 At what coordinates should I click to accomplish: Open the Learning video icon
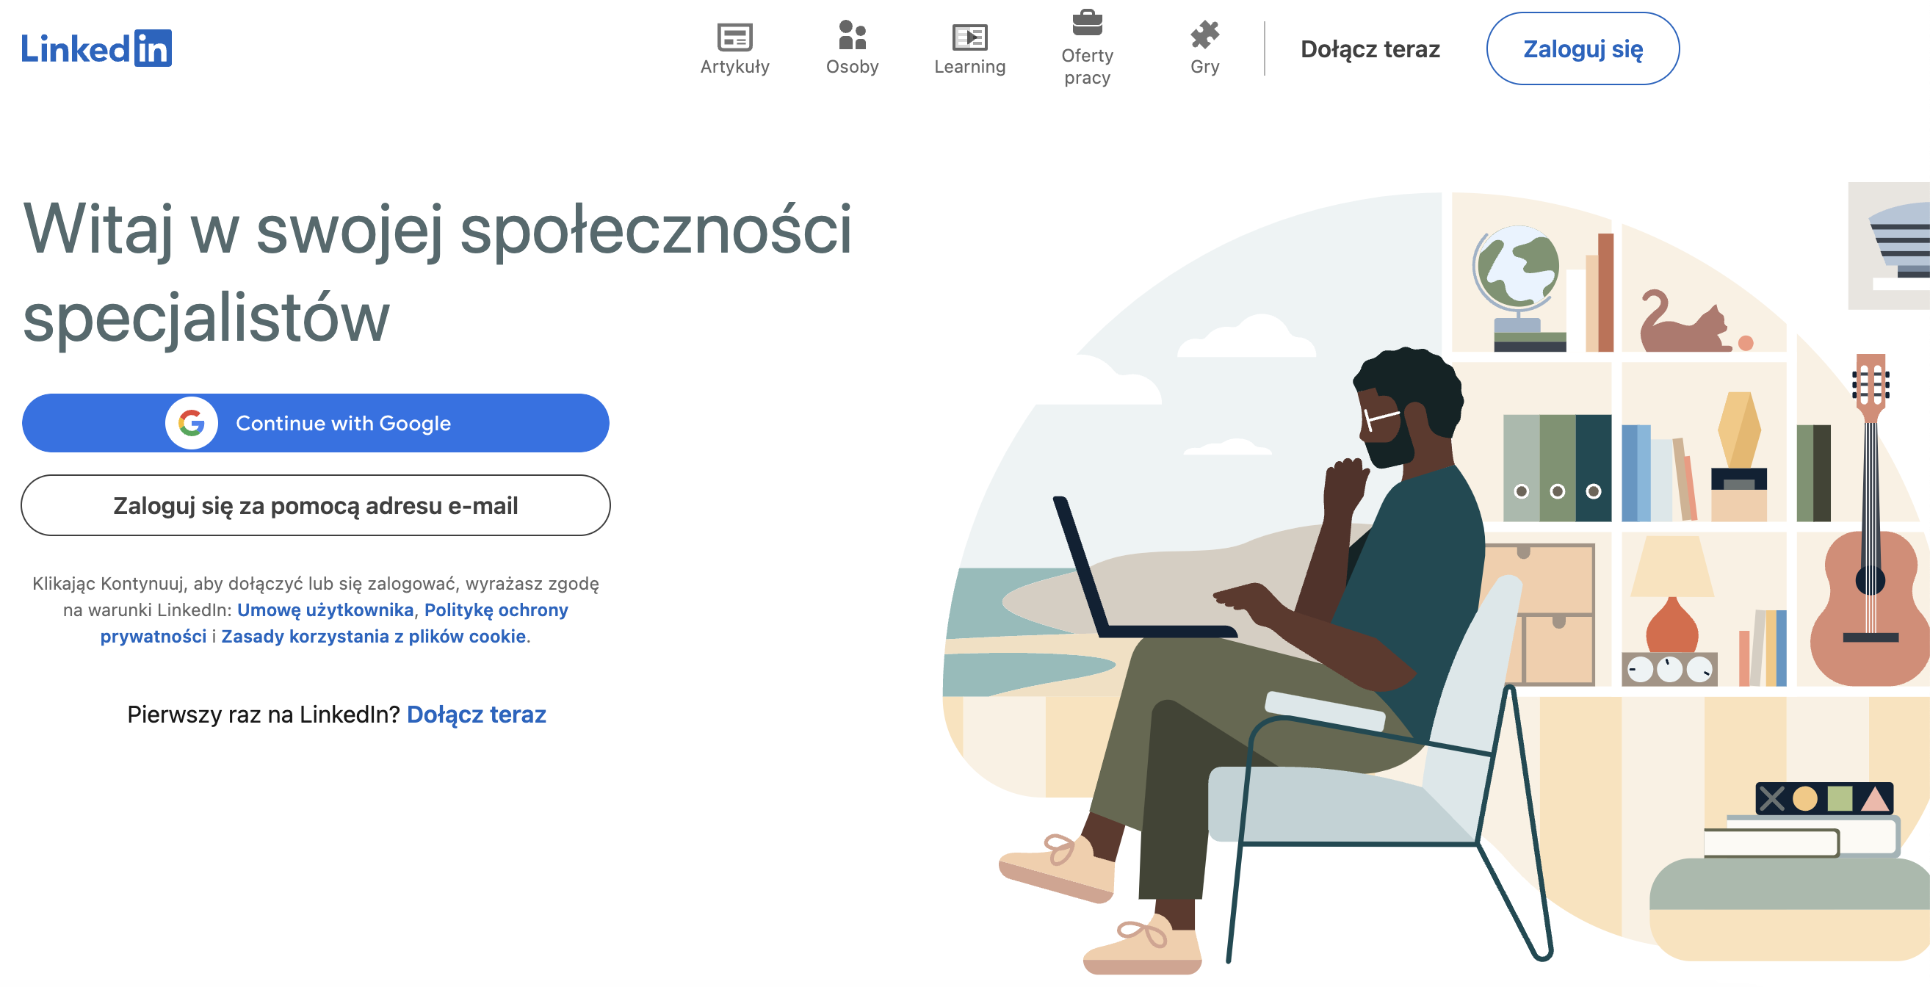click(x=969, y=36)
